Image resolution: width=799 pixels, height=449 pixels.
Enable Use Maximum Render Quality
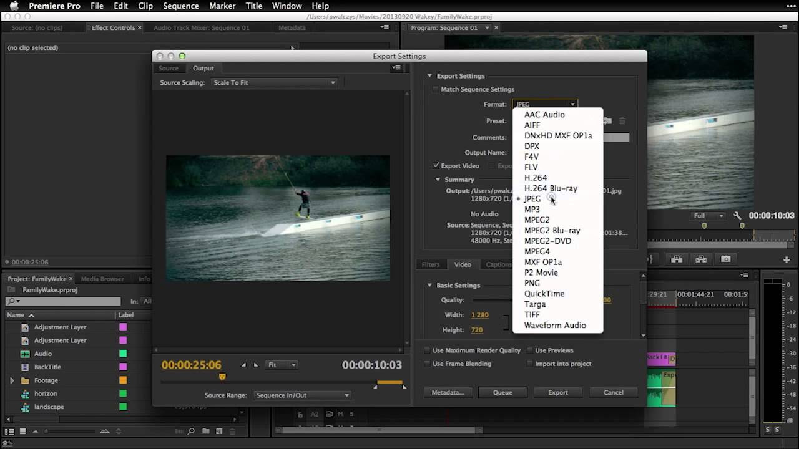click(x=427, y=350)
